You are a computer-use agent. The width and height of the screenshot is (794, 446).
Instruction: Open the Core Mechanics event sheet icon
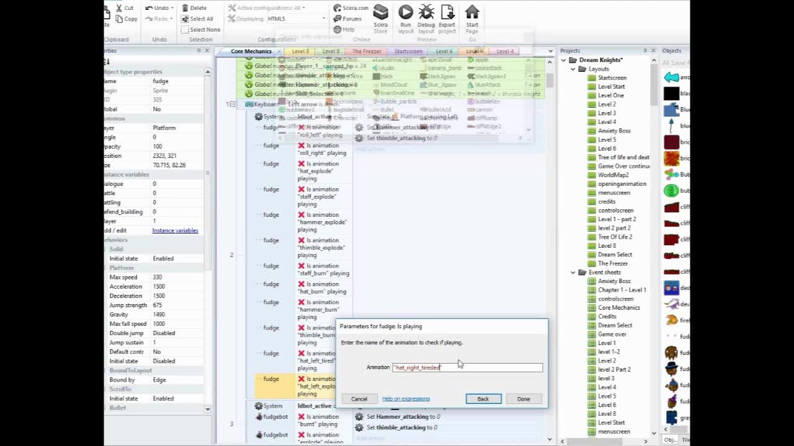click(591, 307)
